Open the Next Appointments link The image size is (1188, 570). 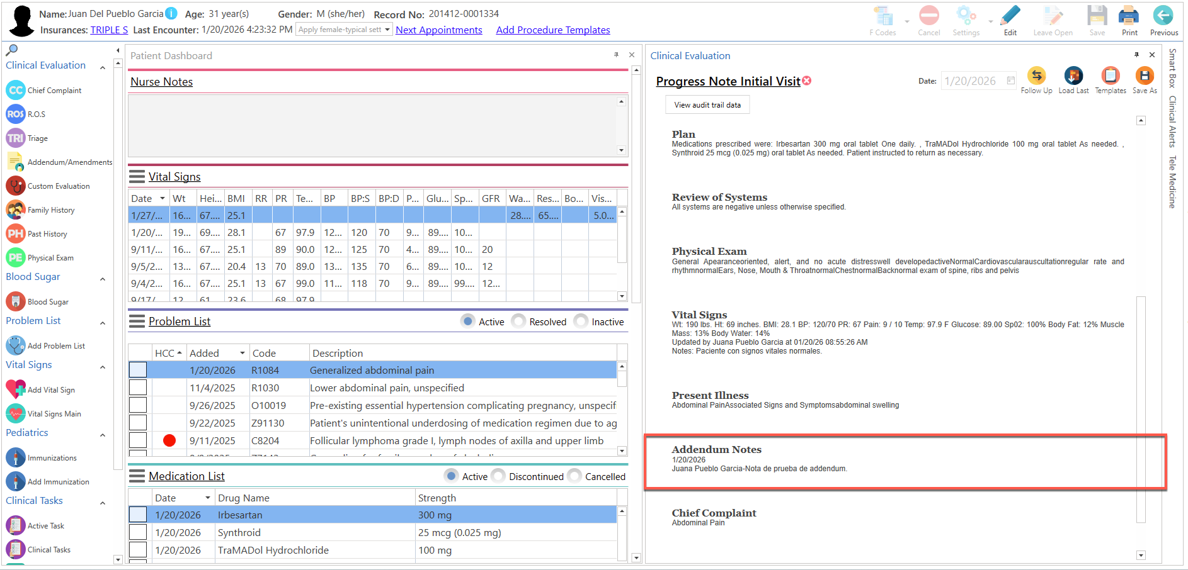tap(439, 30)
